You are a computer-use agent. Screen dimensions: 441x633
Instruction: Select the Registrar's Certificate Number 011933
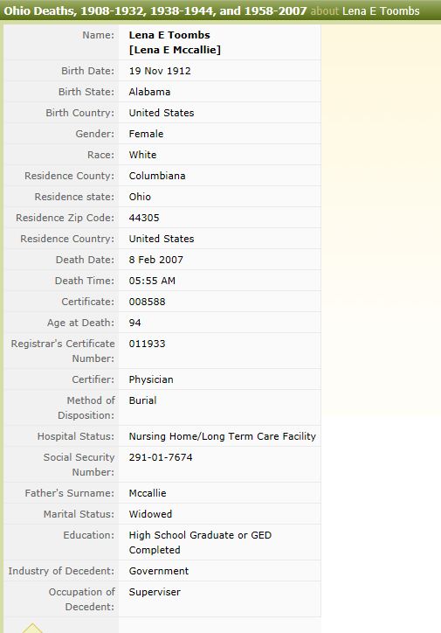point(147,344)
